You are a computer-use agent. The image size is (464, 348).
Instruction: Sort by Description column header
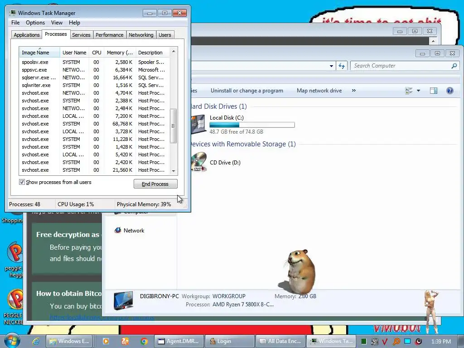tap(152, 53)
